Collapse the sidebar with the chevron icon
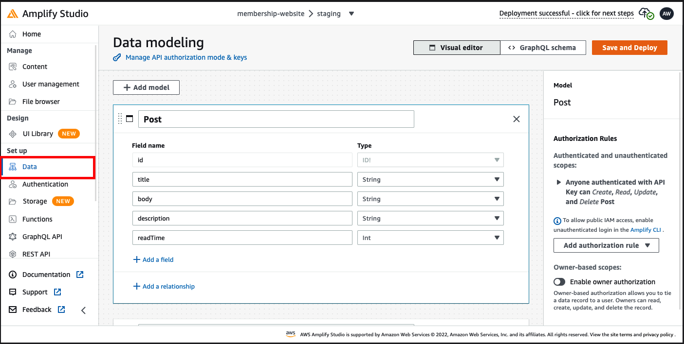The image size is (684, 344). coord(83,310)
